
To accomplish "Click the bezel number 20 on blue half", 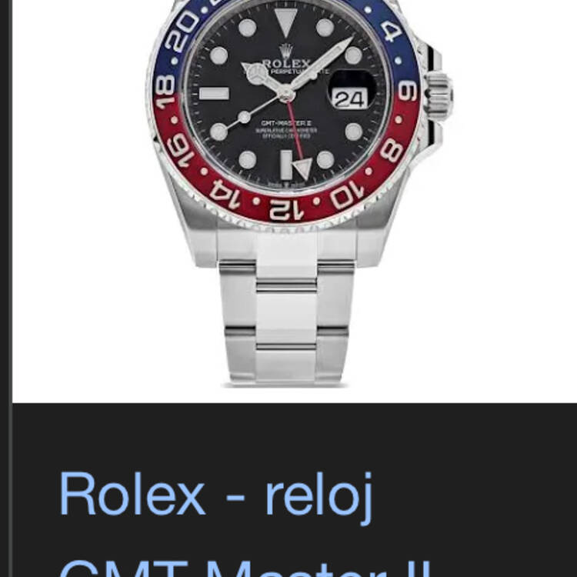I will pos(183,31).
